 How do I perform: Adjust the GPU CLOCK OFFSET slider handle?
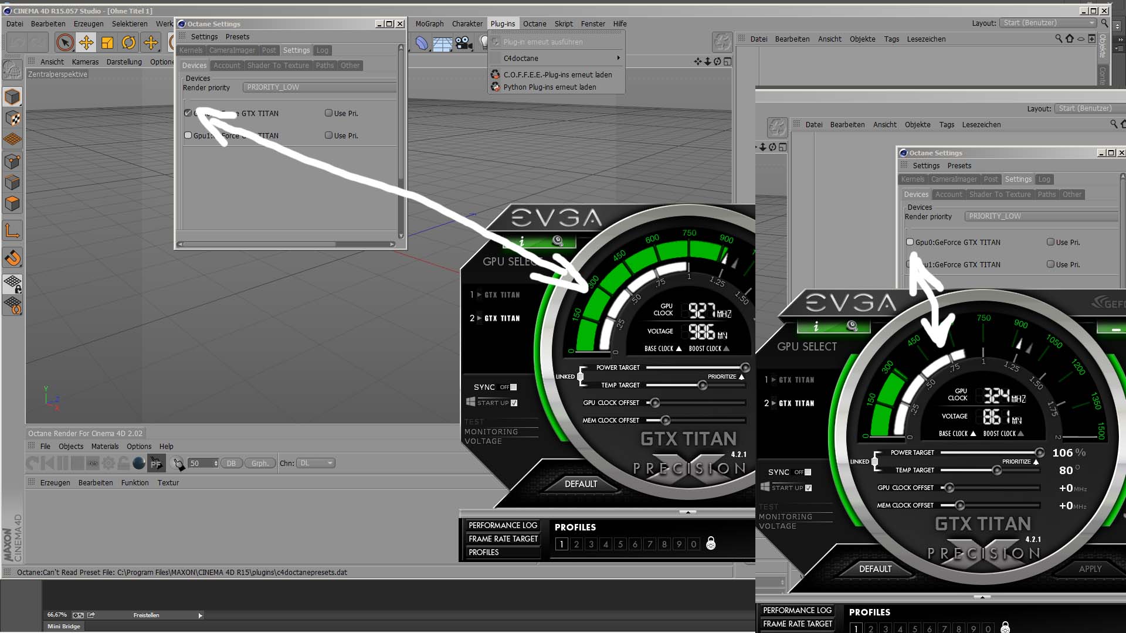(x=655, y=403)
